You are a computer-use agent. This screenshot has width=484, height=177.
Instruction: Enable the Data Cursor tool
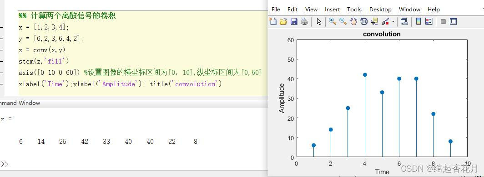click(374, 21)
